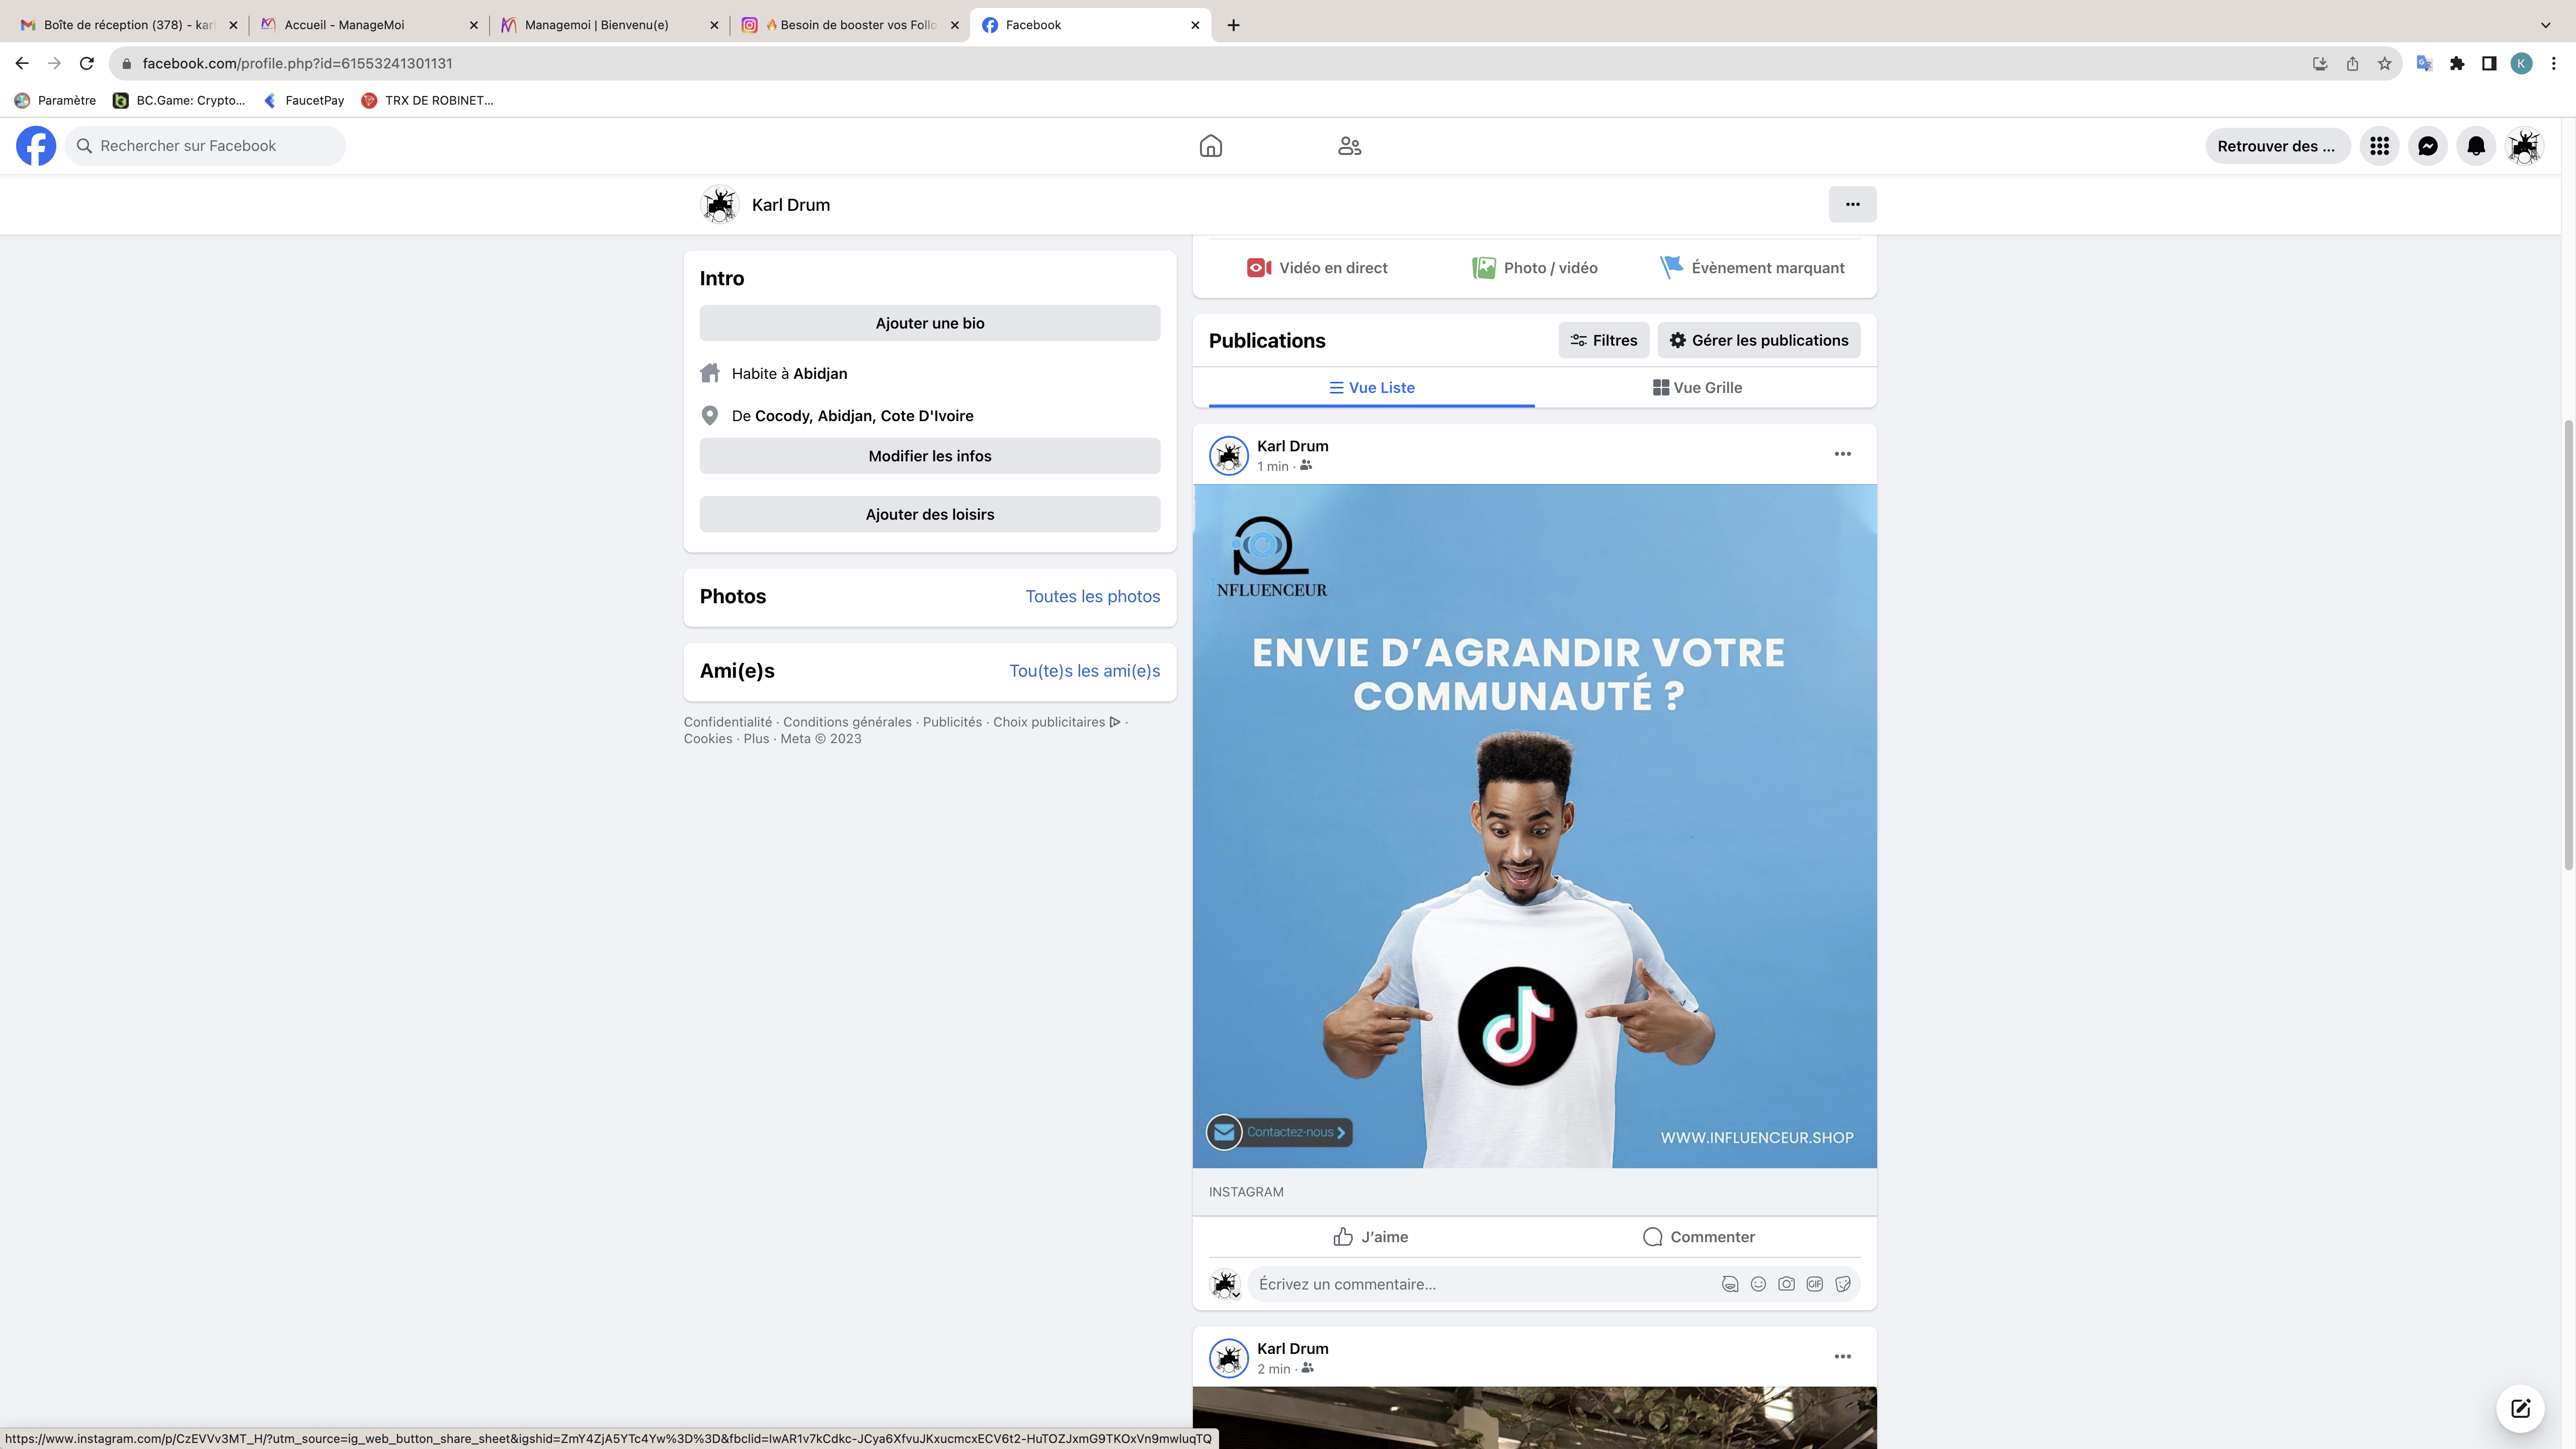Open the notifications bell
2576x1449 pixels.
(2475, 146)
